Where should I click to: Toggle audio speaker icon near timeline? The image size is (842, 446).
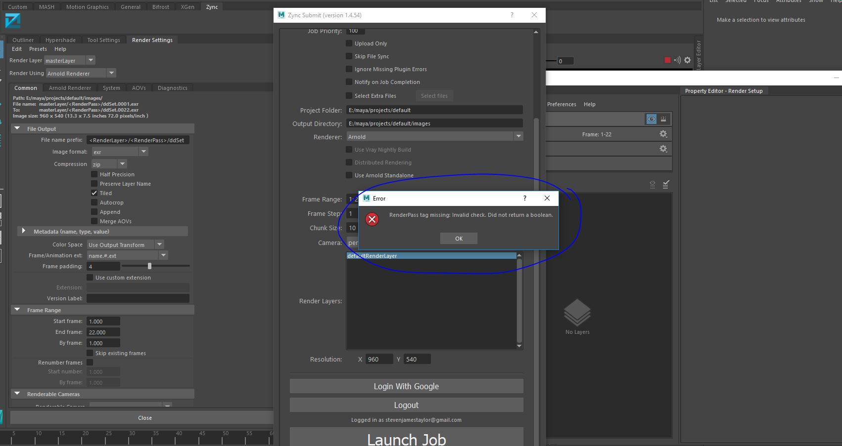click(677, 60)
